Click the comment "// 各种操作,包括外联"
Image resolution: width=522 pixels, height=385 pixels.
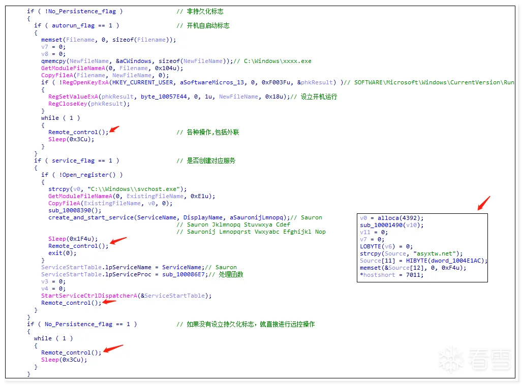point(208,133)
